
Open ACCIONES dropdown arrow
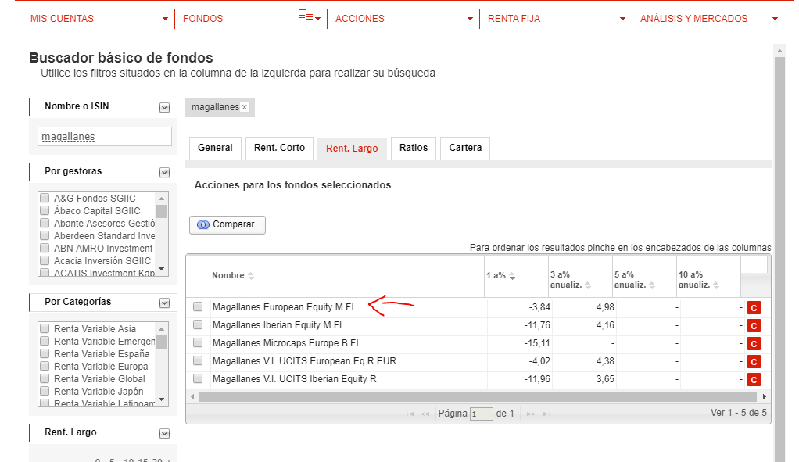click(470, 19)
